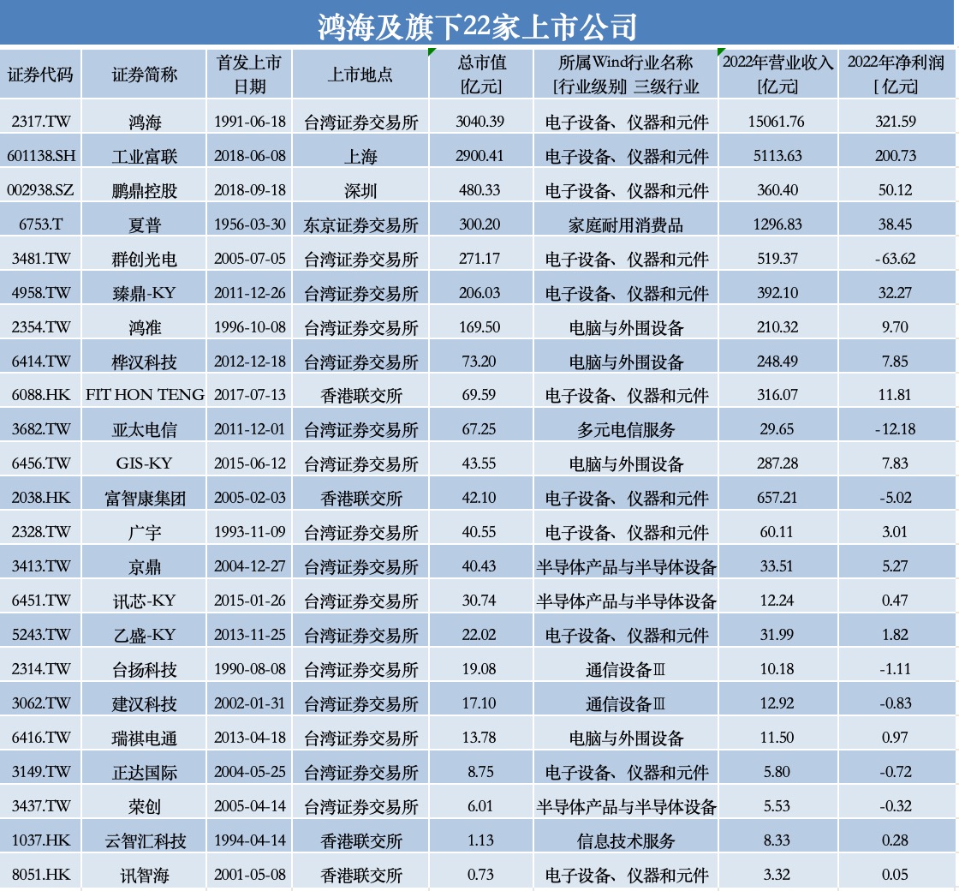Click the table title 鸿海及旗下22家上市公司
Screen dimensions: 959x891
tap(477, 27)
